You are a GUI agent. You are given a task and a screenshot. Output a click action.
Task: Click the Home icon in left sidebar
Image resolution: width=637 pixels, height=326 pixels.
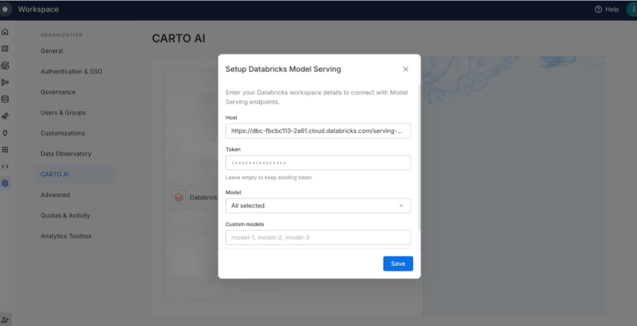pos(6,32)
